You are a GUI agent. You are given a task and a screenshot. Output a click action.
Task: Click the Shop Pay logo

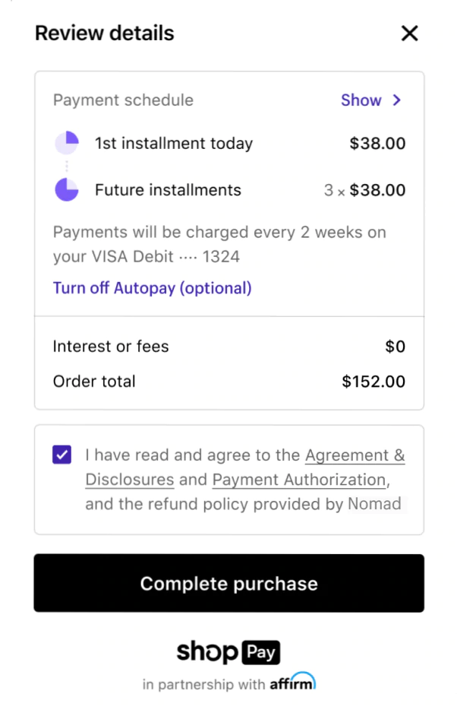pyautogui.click(x=228, y=652)
